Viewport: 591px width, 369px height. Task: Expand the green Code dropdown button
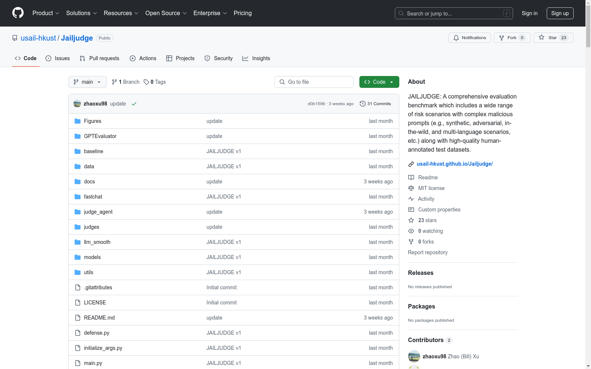click(x=379, y=82)
